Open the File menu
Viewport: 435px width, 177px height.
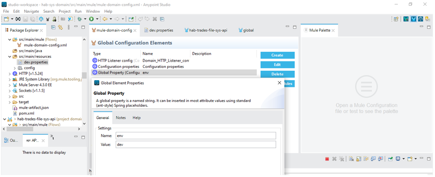tap(6, 11)
